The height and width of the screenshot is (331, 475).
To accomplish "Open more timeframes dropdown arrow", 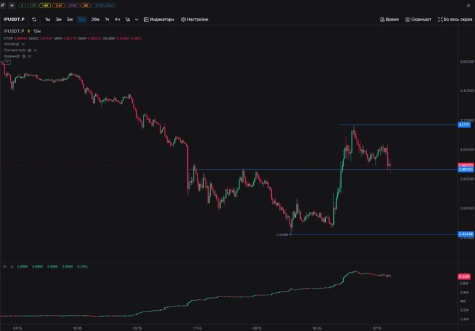I will point(137,19).
